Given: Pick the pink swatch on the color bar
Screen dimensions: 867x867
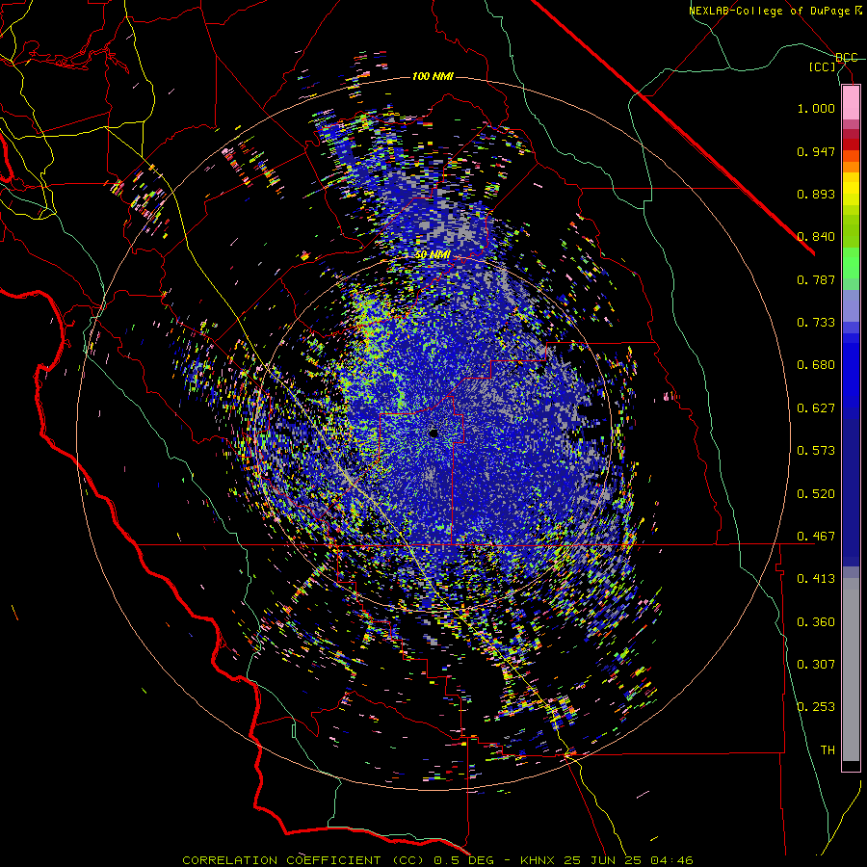Looking at the screenshot, I should [x=851, y=103].
